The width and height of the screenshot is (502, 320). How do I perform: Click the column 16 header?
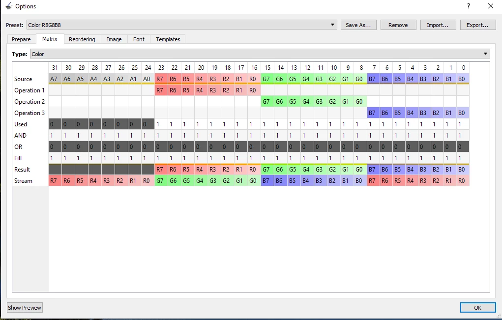254,67
